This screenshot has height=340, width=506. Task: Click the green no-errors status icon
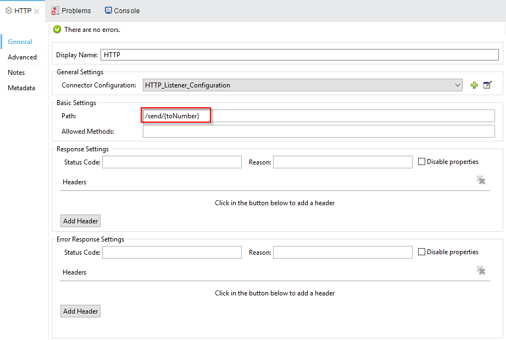pyautogui.click(x=57, y=30)
